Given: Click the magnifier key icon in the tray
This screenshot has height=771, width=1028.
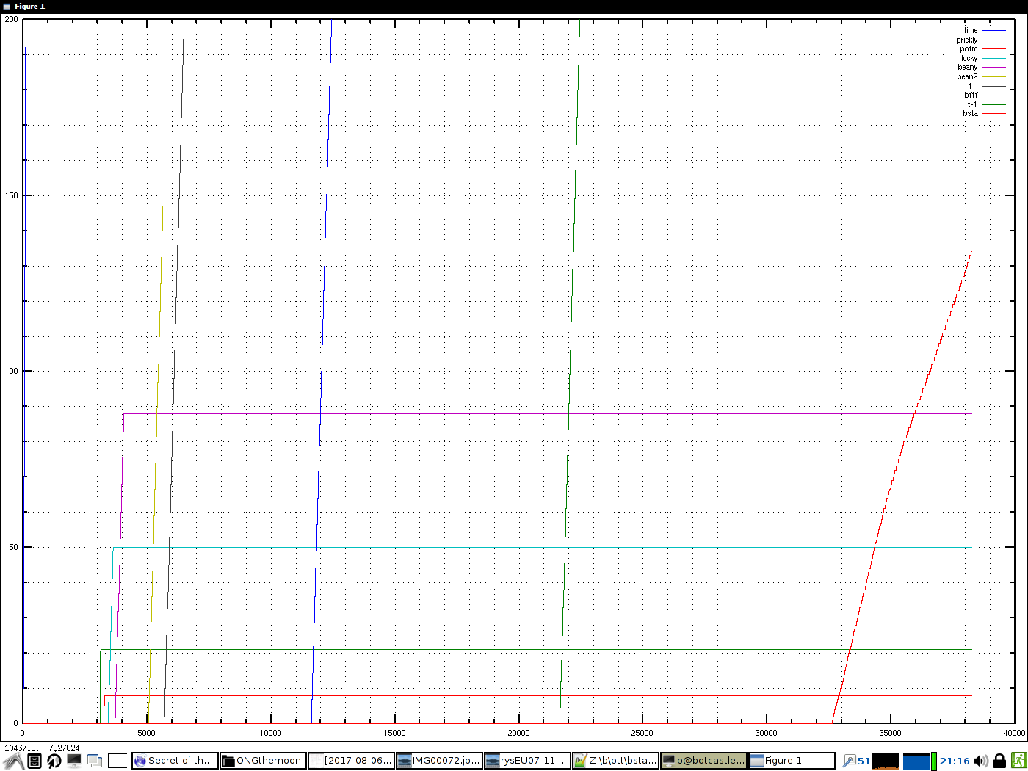Looking at the screenshot, I should point(849,761).
